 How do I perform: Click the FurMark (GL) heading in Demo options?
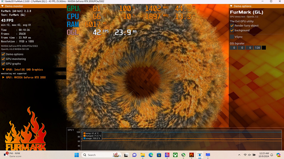pos(247,12)
